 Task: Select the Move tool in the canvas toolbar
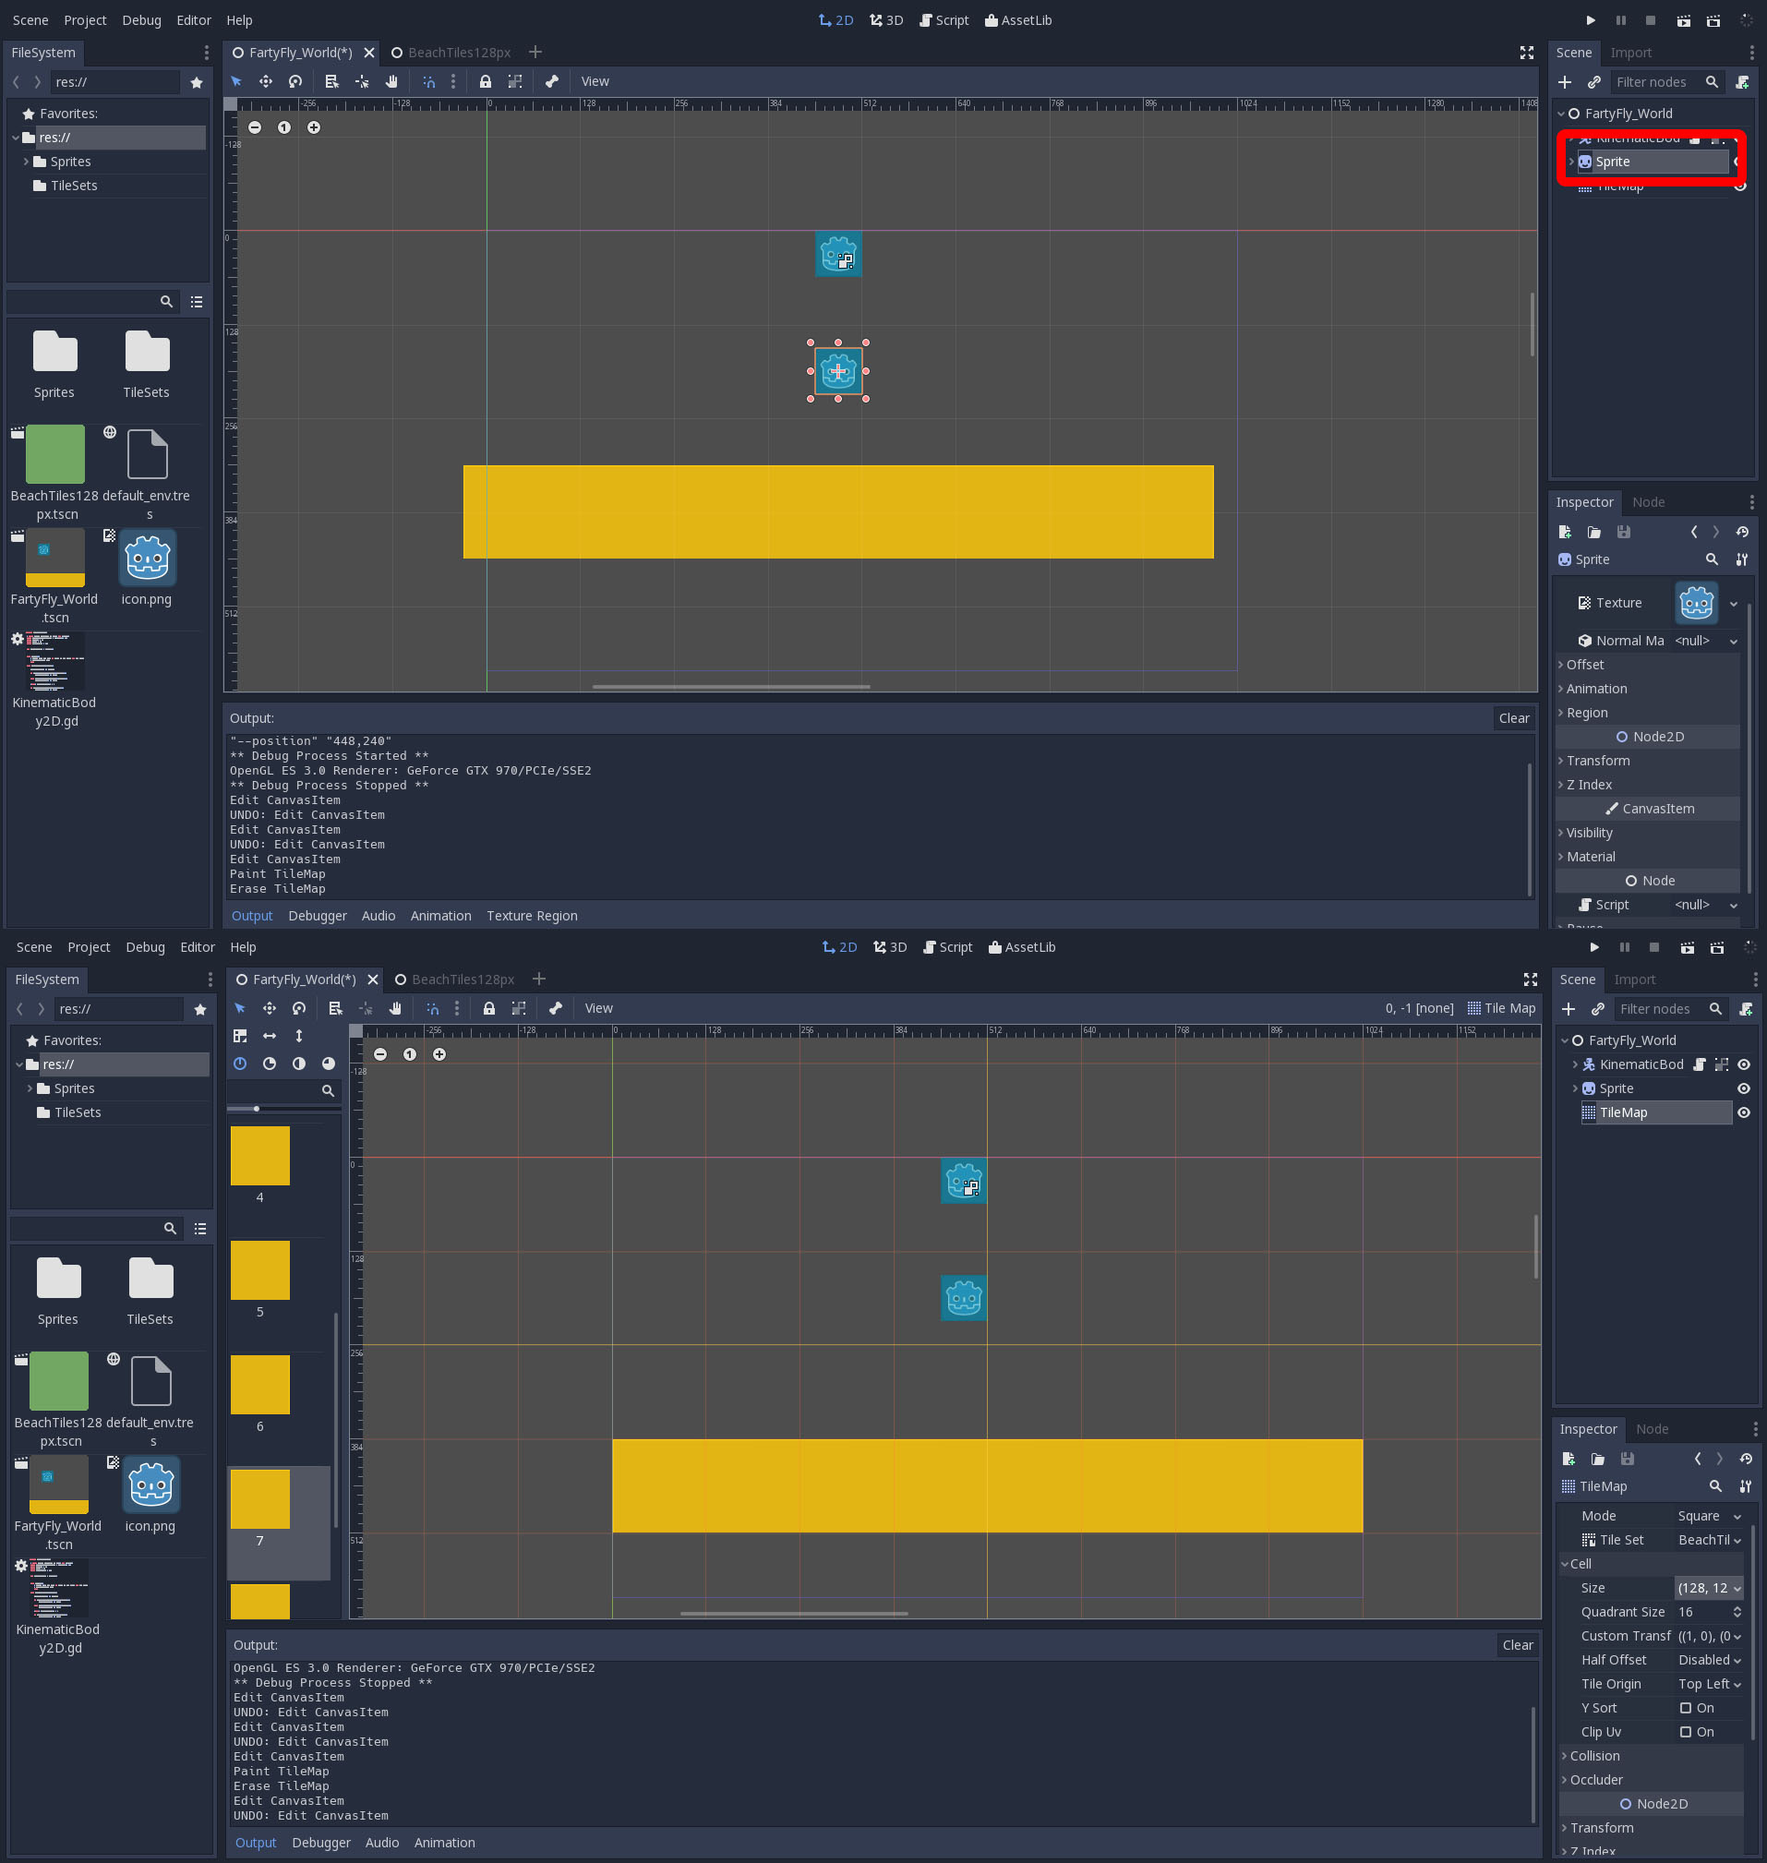tap(266, 81)
